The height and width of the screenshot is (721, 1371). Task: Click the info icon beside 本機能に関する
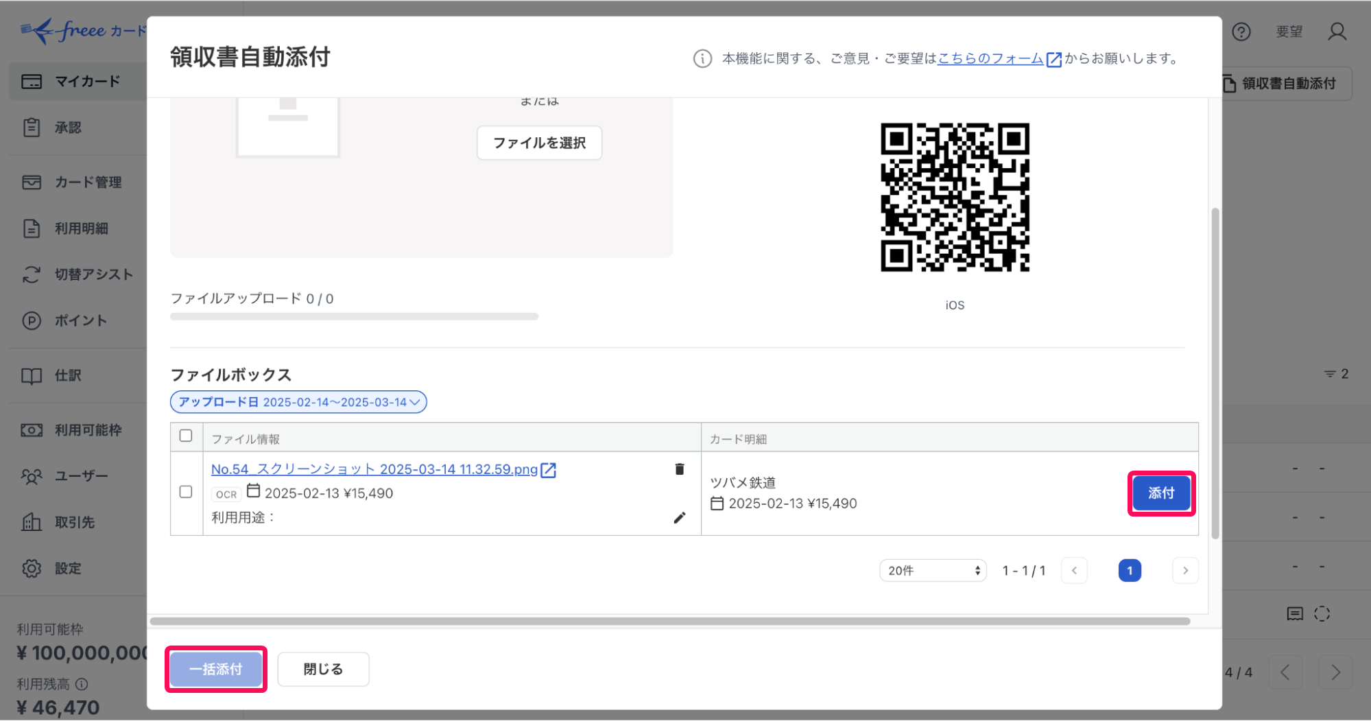point(702,59)
